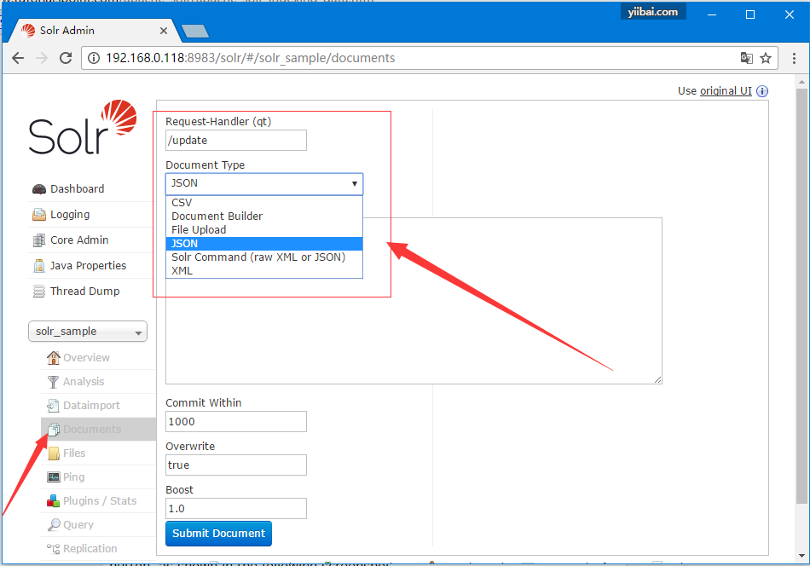Click the Logging icon in sidebar
Viewport: 810px width, 566px height.
[x=39, y=215]
